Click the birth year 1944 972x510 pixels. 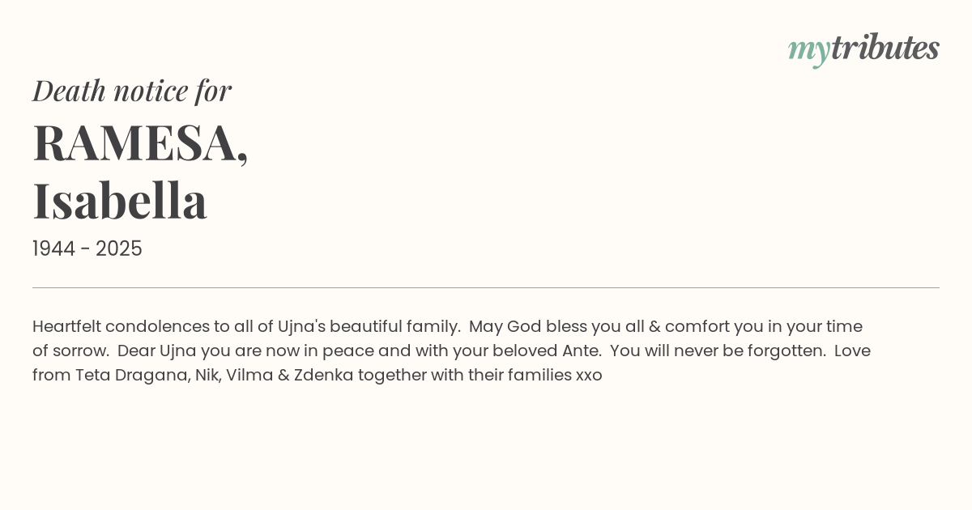coord(55,249)
